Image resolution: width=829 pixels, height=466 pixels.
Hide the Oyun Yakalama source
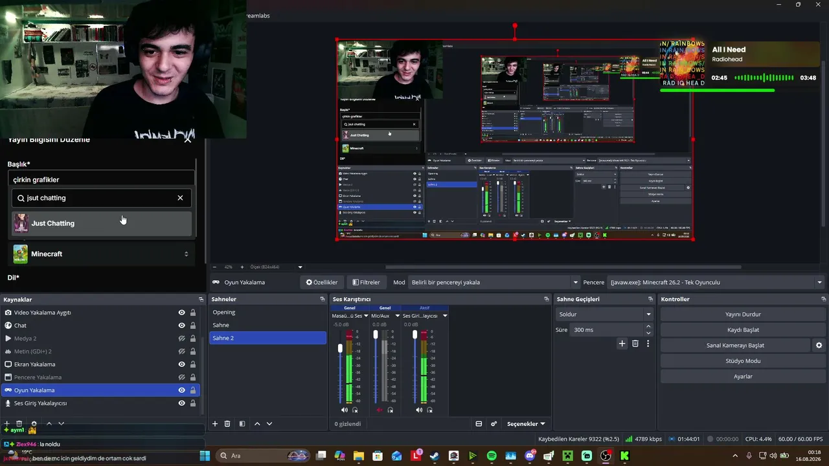click(182, 390)
